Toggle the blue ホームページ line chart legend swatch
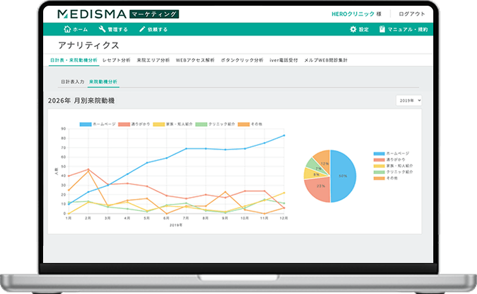Image resolution: width=477 pixels, height=294 pixels. click(x=86, y=124)
